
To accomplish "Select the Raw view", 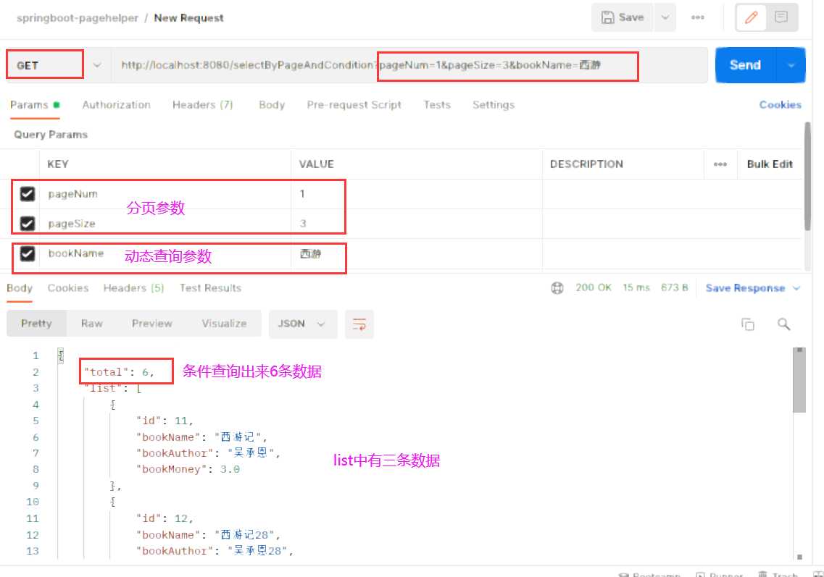I will coord(91,324).
